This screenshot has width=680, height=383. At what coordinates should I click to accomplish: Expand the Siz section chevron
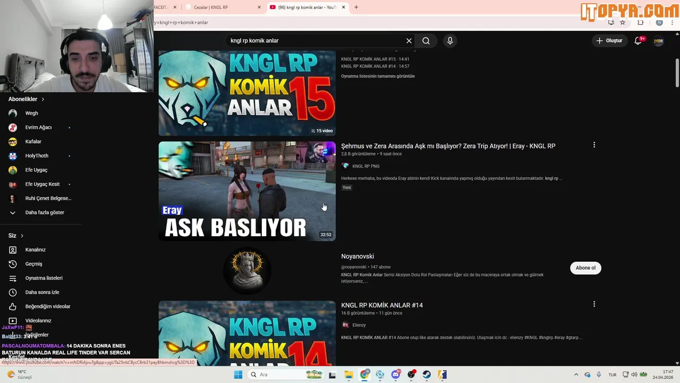[x=22, y=236]
